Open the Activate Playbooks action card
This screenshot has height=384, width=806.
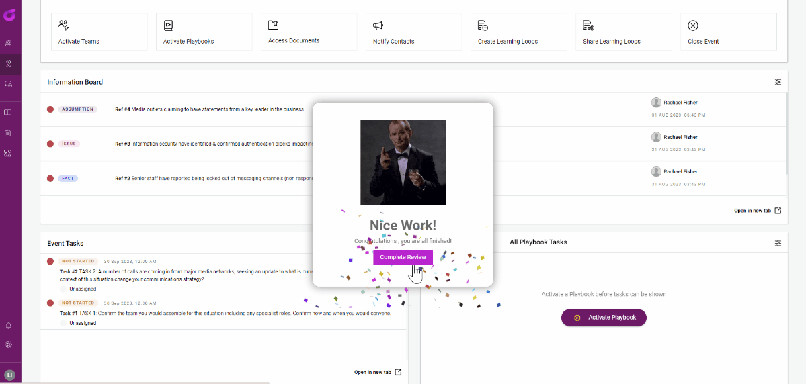pos(204,32)
